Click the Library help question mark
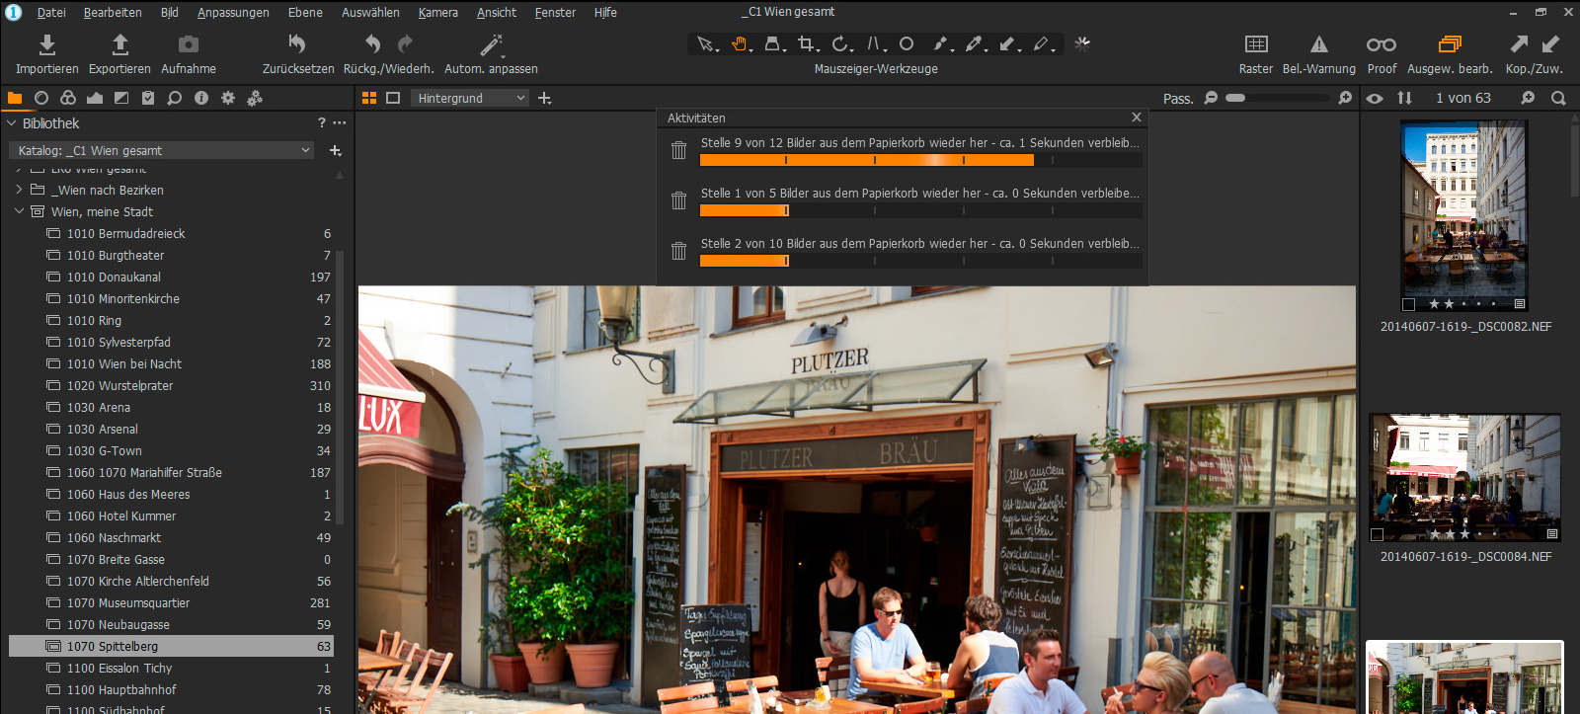Viewport: 1580px width, 714px height. 321,123
